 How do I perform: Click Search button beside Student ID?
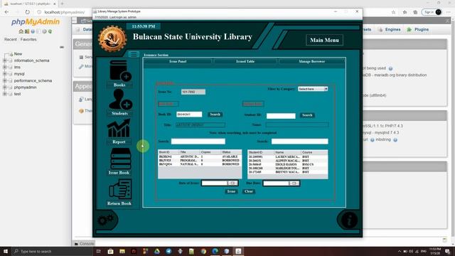click(307, 115)
